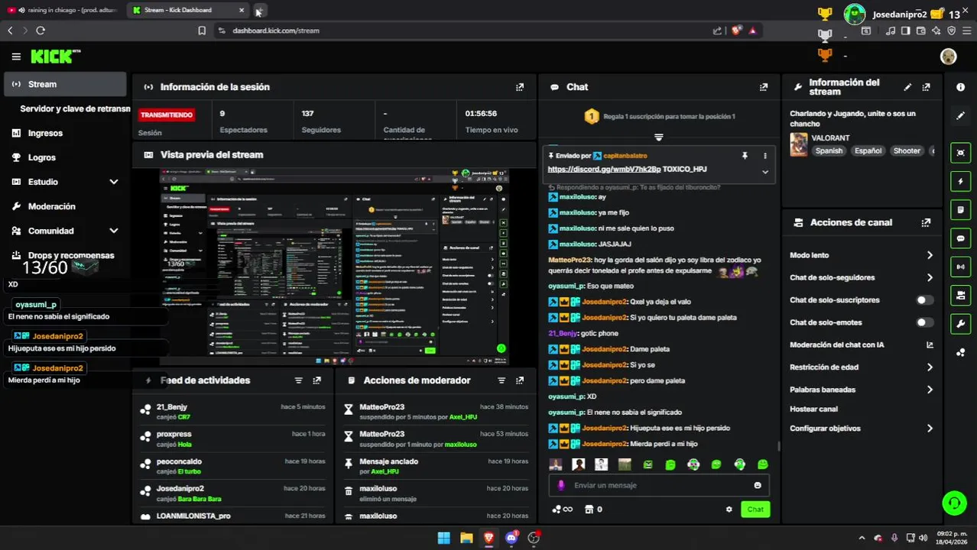977x550 pixels.
Task: Open the three-dot options on the pinned message
Action: click(764, 156)
